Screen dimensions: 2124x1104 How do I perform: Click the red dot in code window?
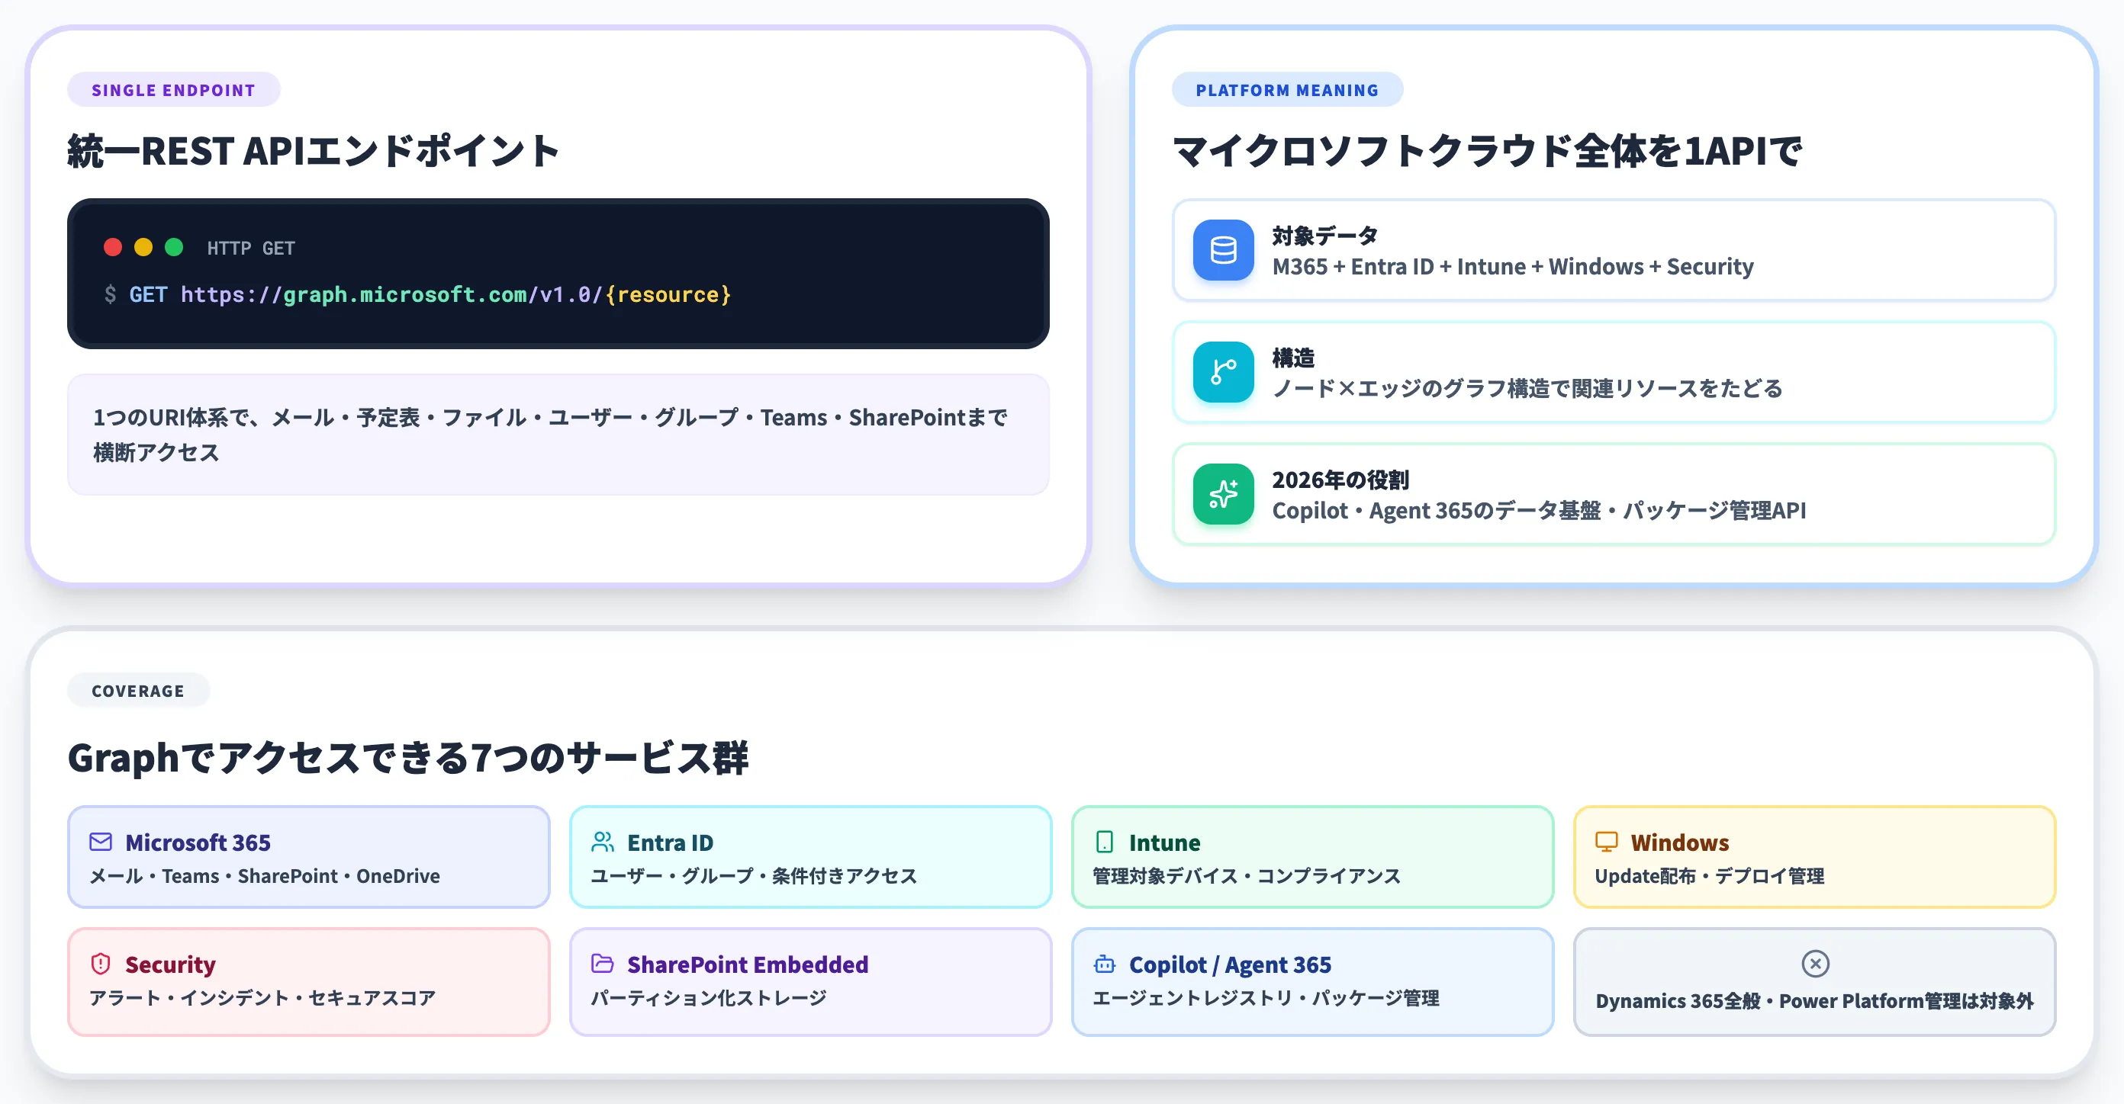click(x=113, y=247)
